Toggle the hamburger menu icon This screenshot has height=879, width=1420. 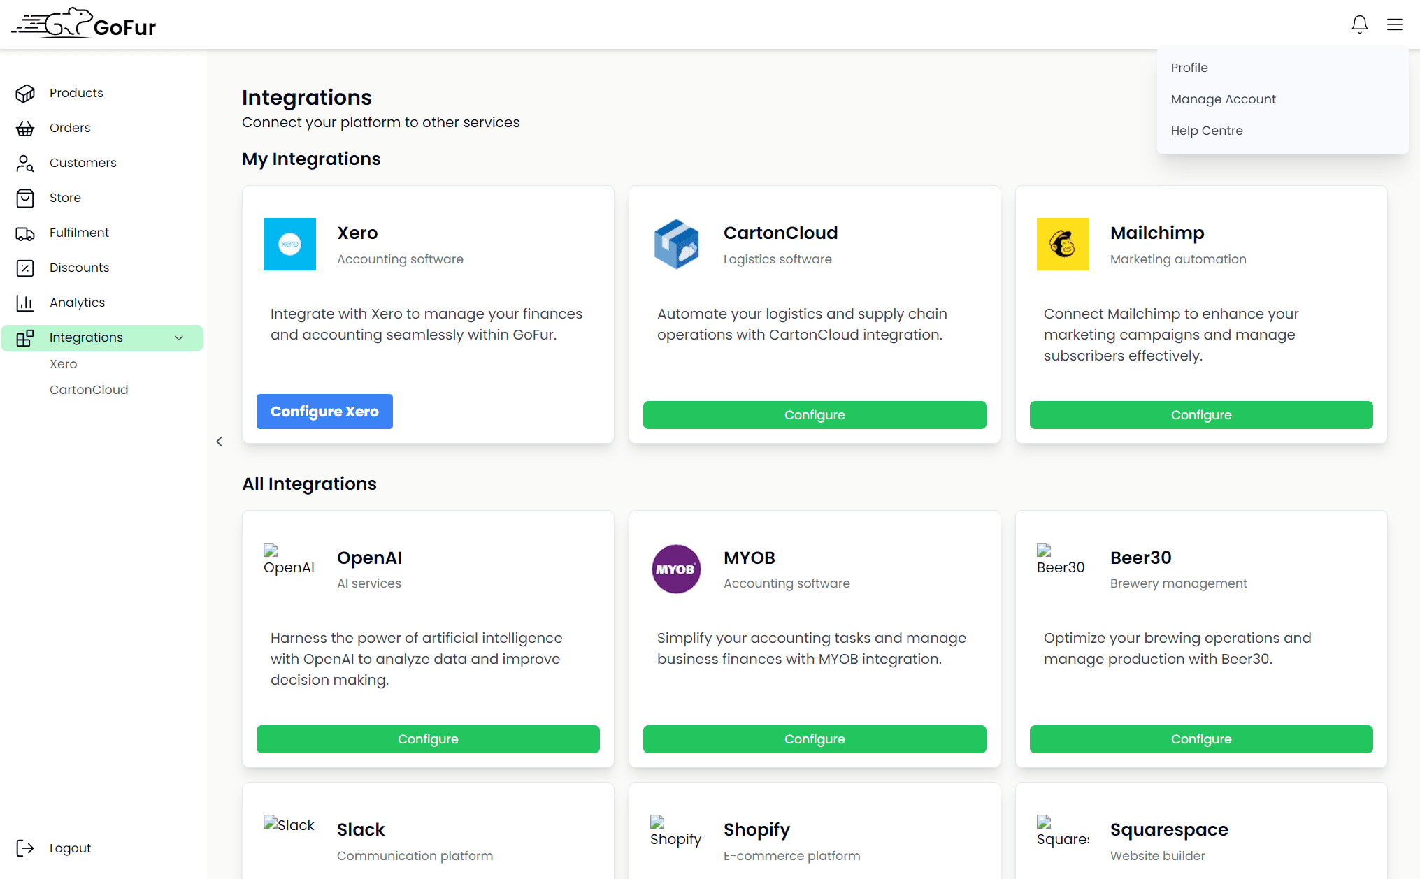pos(1395,24)
